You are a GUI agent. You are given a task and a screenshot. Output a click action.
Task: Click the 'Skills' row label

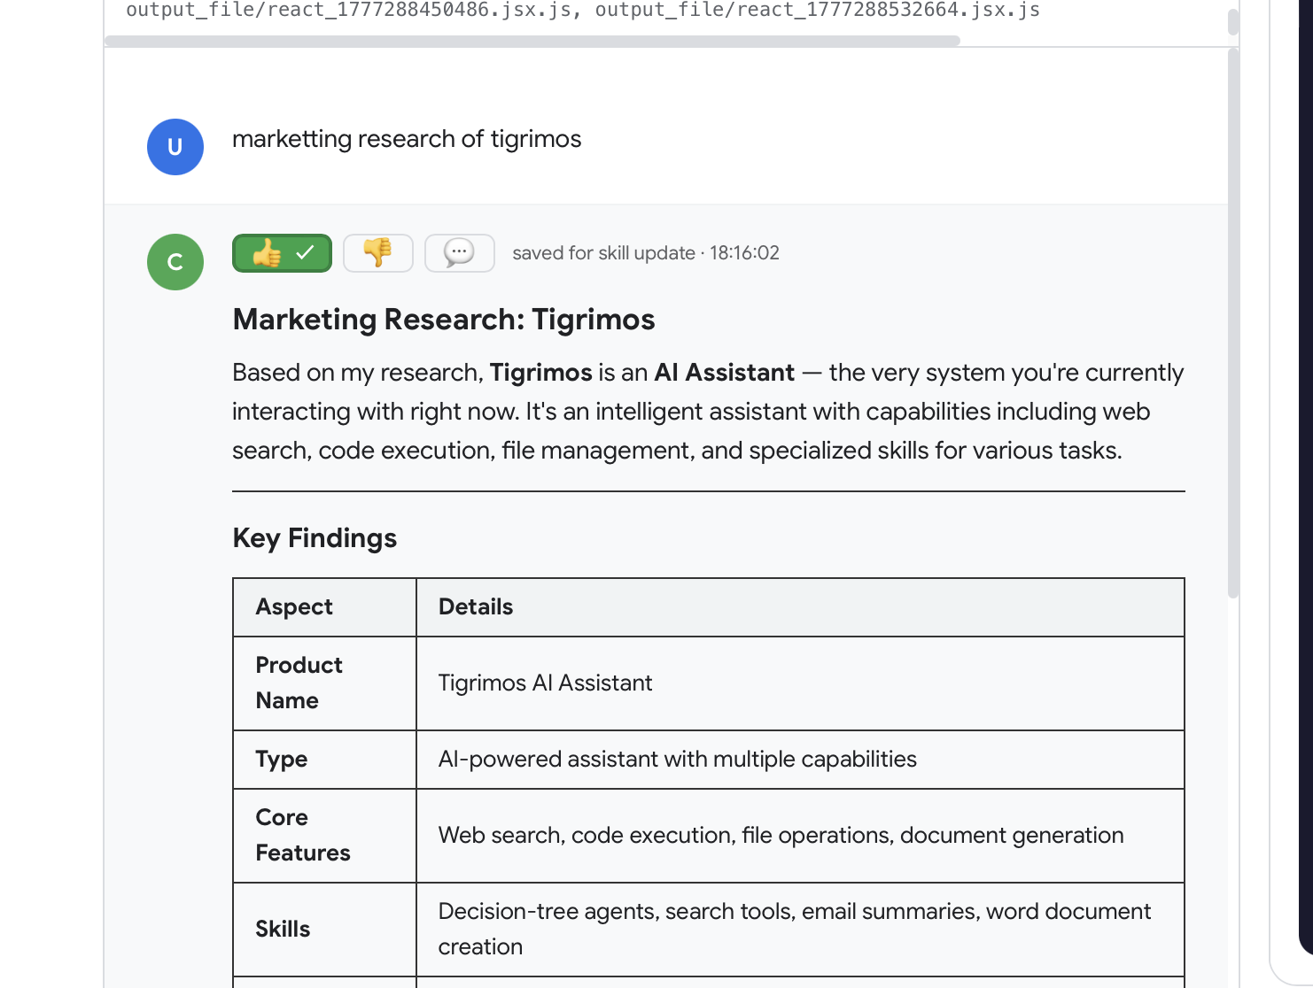click(x=324, y=930)
